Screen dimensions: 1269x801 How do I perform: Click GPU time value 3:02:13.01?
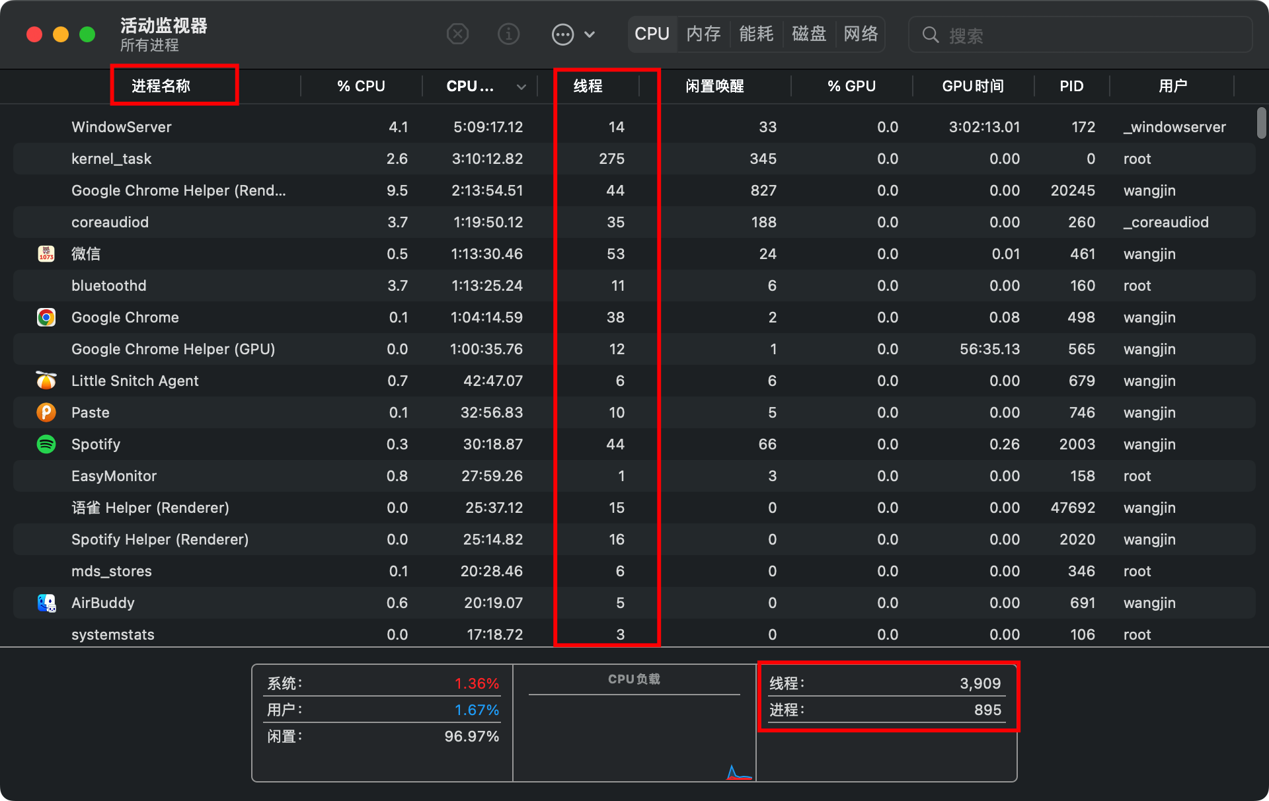pyautogui.click(x=984, y=127)
